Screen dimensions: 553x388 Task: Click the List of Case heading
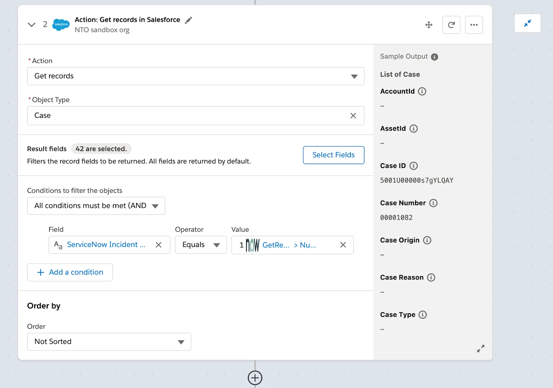pos(400,74)
